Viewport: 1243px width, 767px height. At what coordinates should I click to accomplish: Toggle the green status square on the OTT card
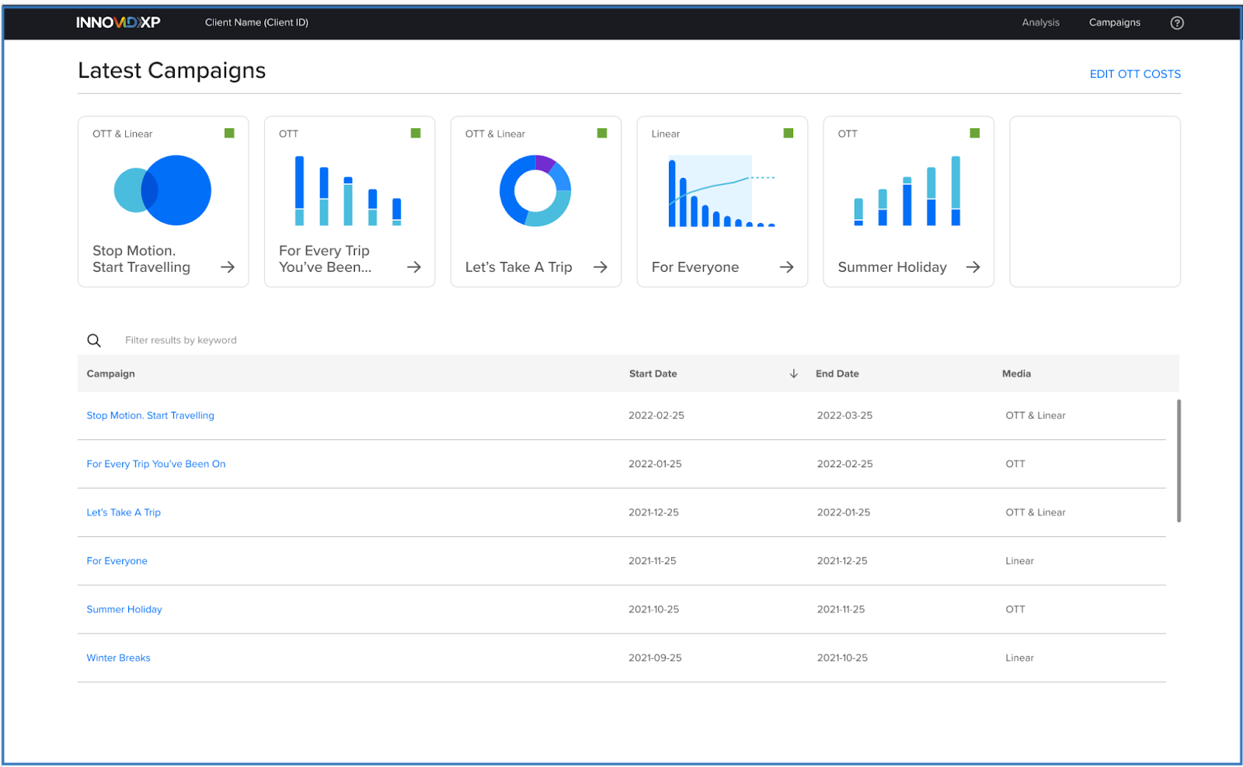416,133
